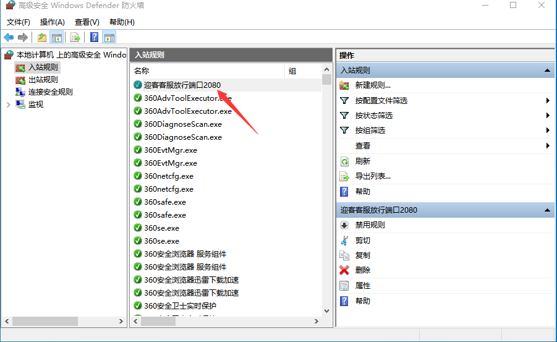The width and height of the screenshot is (557, 342).
Task: Click the rules list horizontal scroll-right arrow
Action: pyautogui.click(x=316, y=322)
